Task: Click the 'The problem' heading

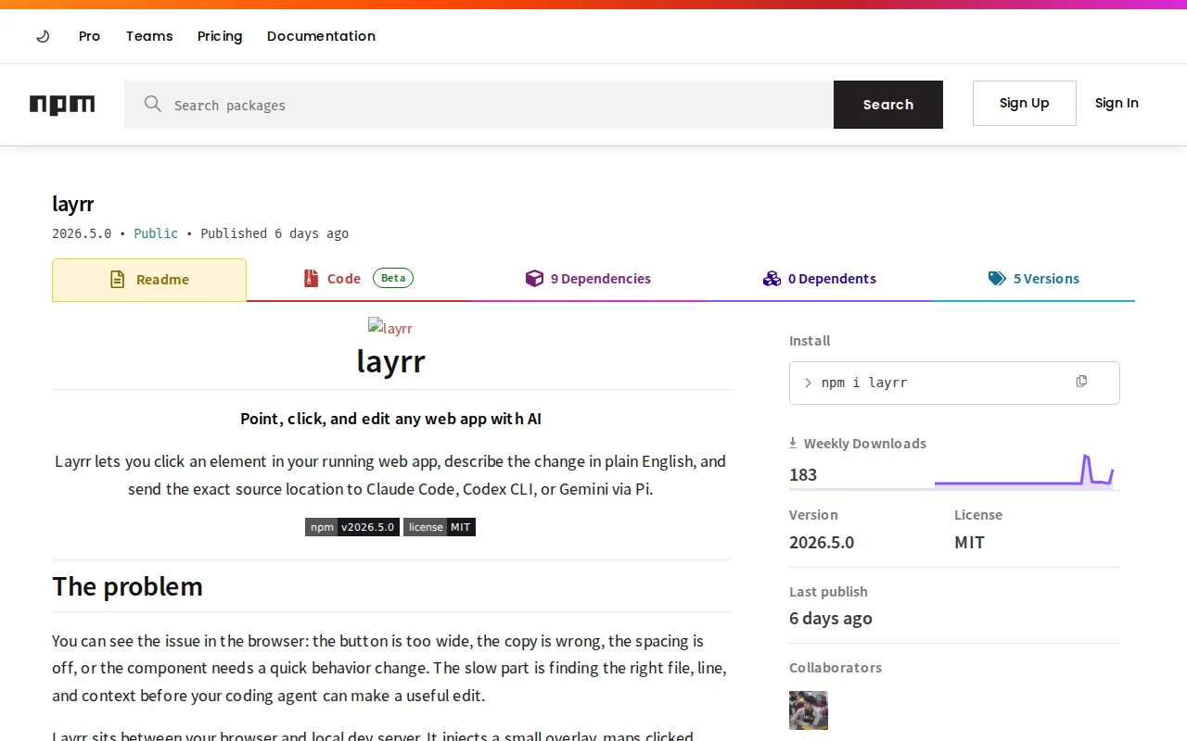Action: pos(127,586)
